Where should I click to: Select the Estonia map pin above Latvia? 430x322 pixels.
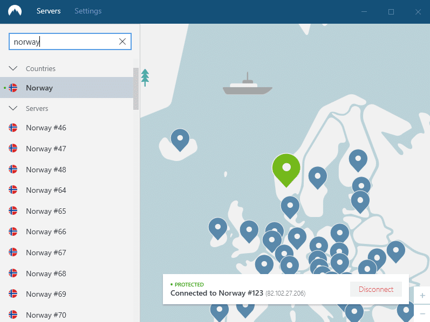point(361,184)
